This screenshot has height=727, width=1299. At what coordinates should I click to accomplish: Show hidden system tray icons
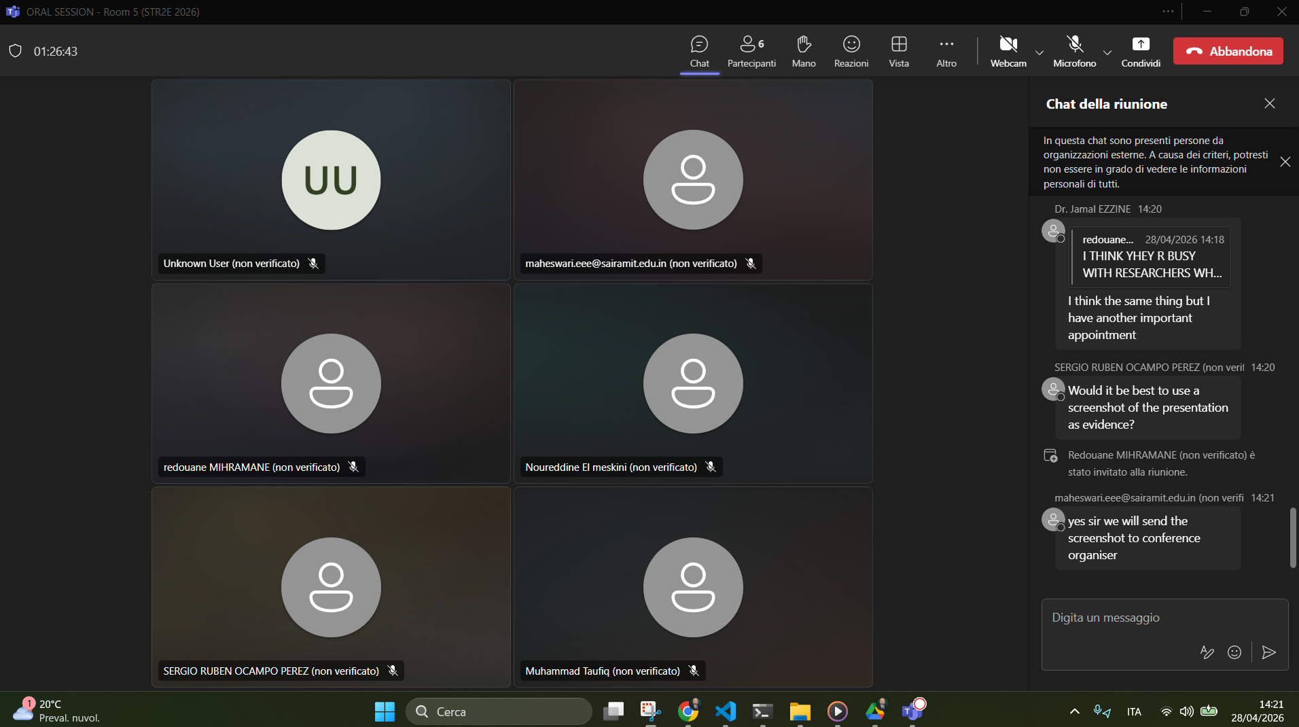pos(1074,711)
